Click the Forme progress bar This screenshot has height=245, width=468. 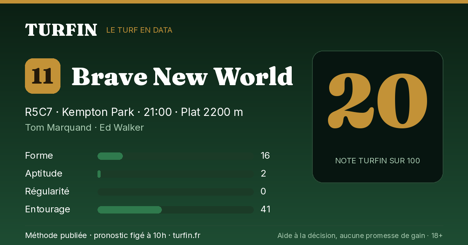[175, 156]
